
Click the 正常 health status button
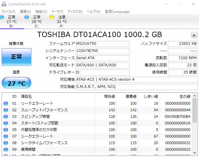17,57
